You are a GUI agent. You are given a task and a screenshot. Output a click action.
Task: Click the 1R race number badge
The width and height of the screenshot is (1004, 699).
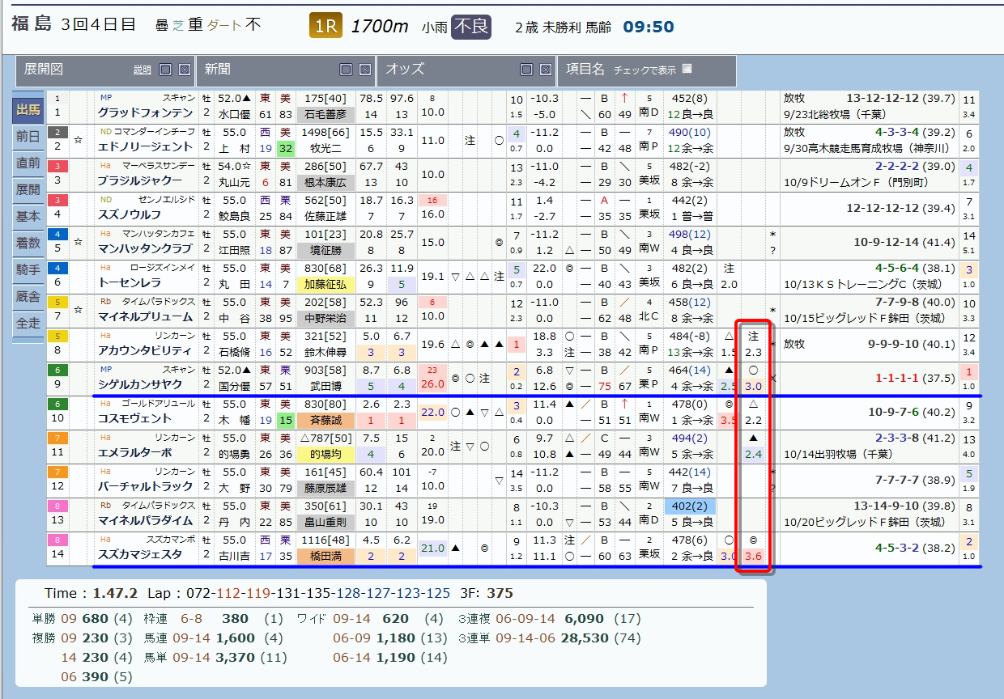325,27
